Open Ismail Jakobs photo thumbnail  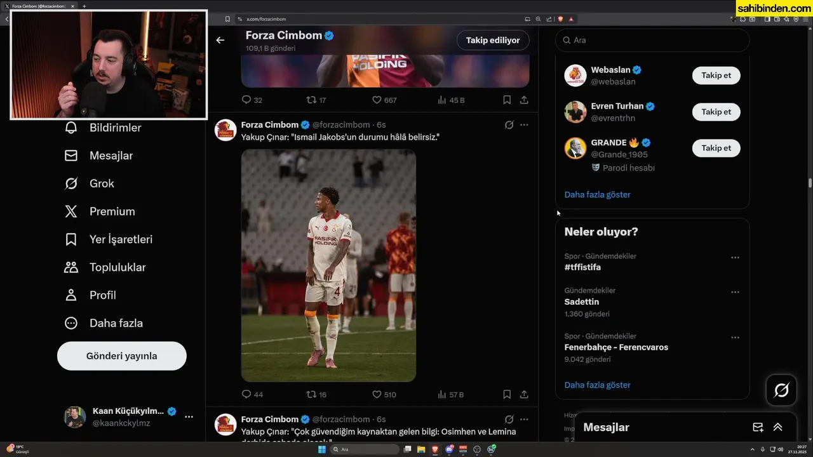tap(328, 265)
